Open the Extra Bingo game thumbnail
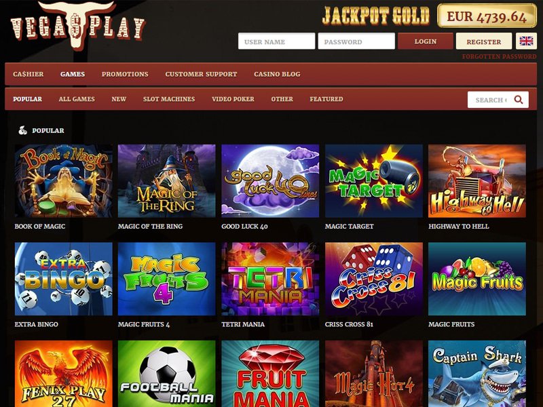 (64, 279)
